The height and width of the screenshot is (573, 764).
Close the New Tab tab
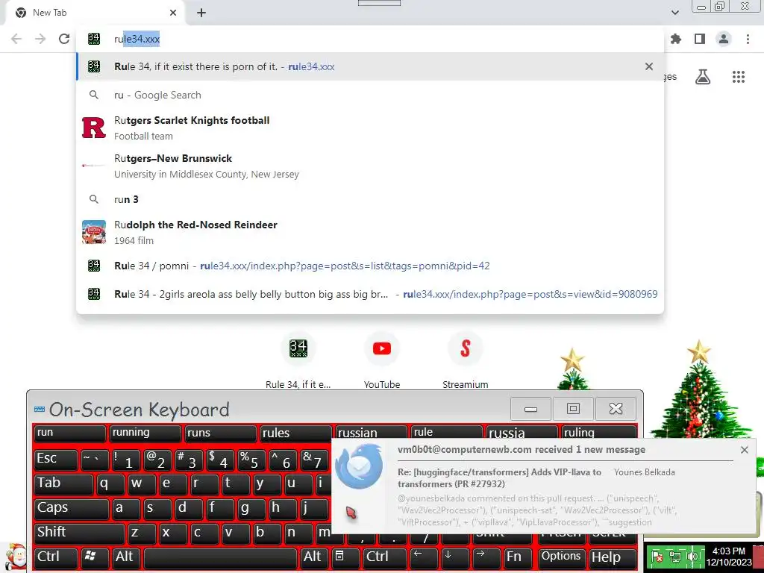coord(173,13)
